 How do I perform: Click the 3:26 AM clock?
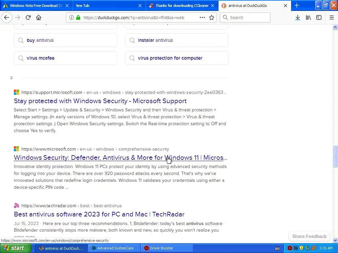(326, 248)
